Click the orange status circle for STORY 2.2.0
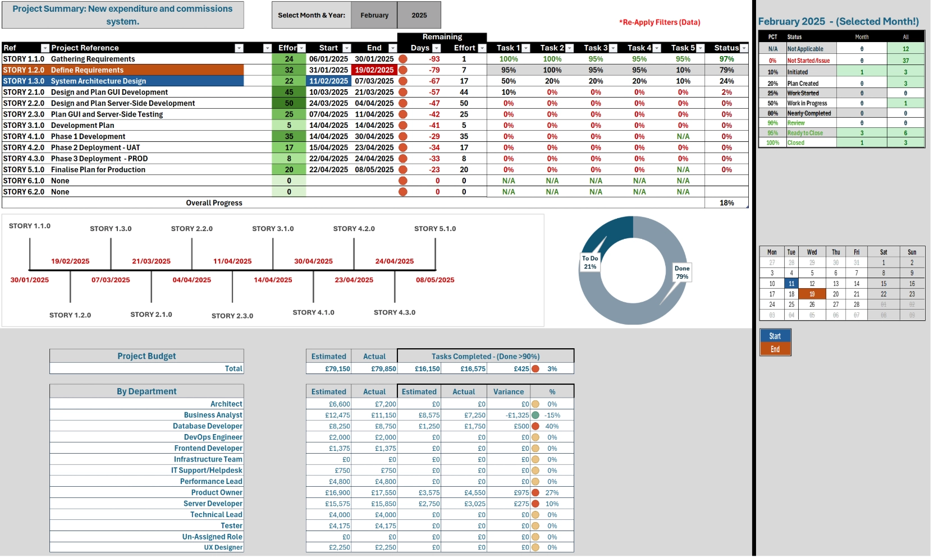The width and height of the screenshot is (934, 558). [x=403, y=103]
